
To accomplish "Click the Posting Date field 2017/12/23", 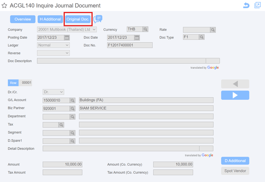I will pos(50,38).
